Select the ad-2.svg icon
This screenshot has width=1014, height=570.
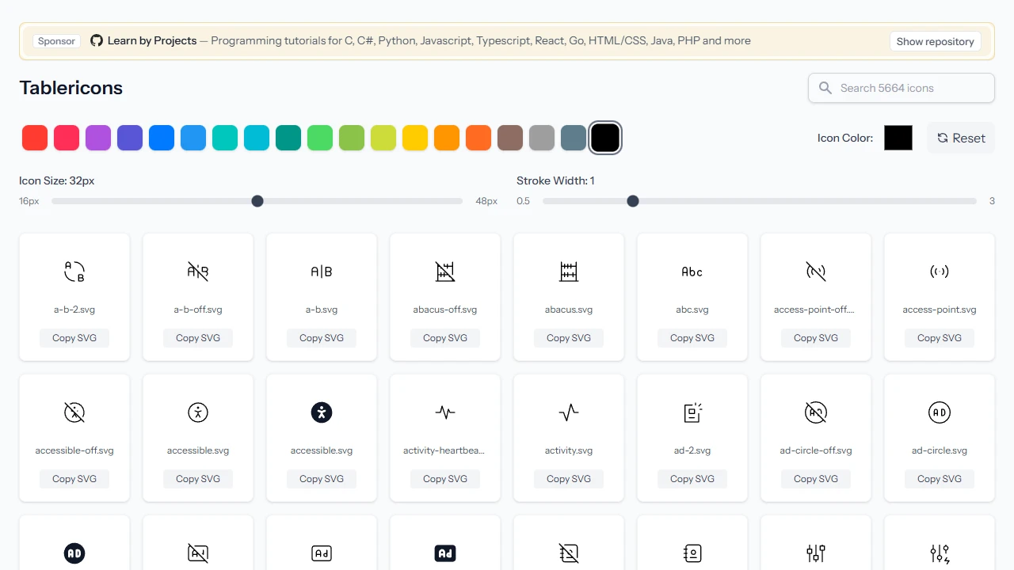coord(692,412)
